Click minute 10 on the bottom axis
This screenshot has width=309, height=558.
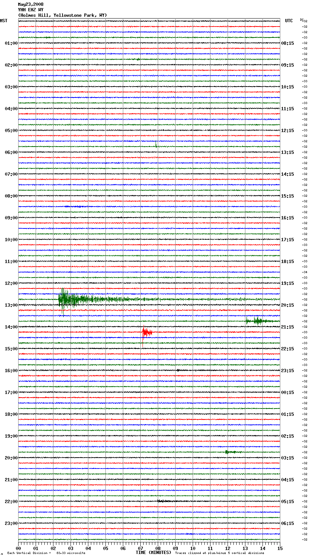click(x=193, y=549)
